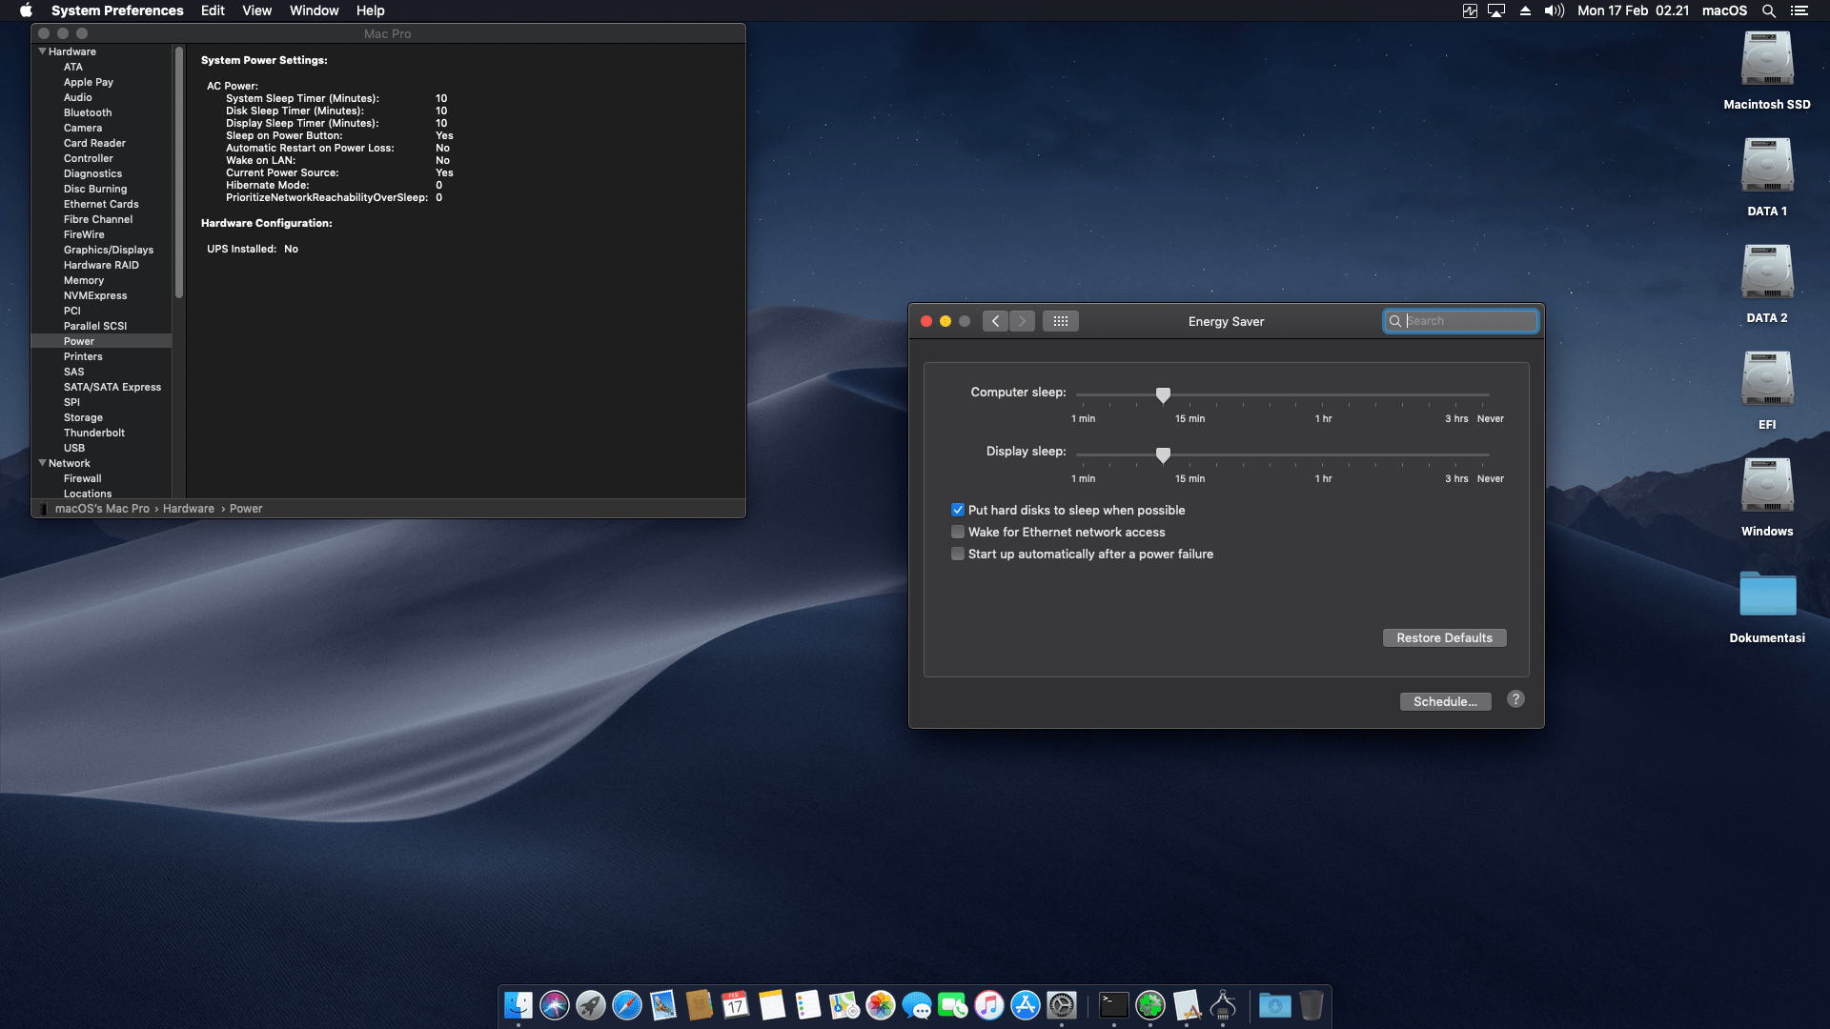Open Launchpad in the Dock
This screenshot has width=1830, height=1029.
590,1005
